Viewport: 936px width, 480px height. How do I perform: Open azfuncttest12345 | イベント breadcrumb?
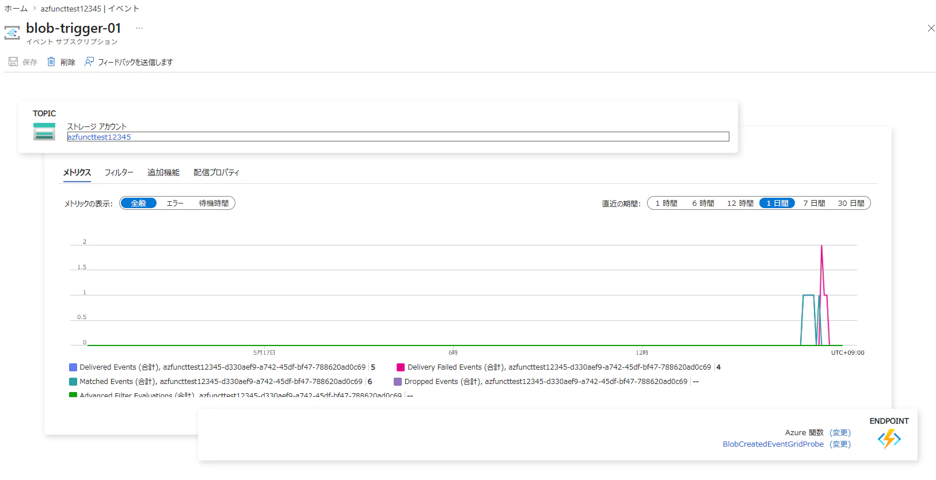(90, 9)
